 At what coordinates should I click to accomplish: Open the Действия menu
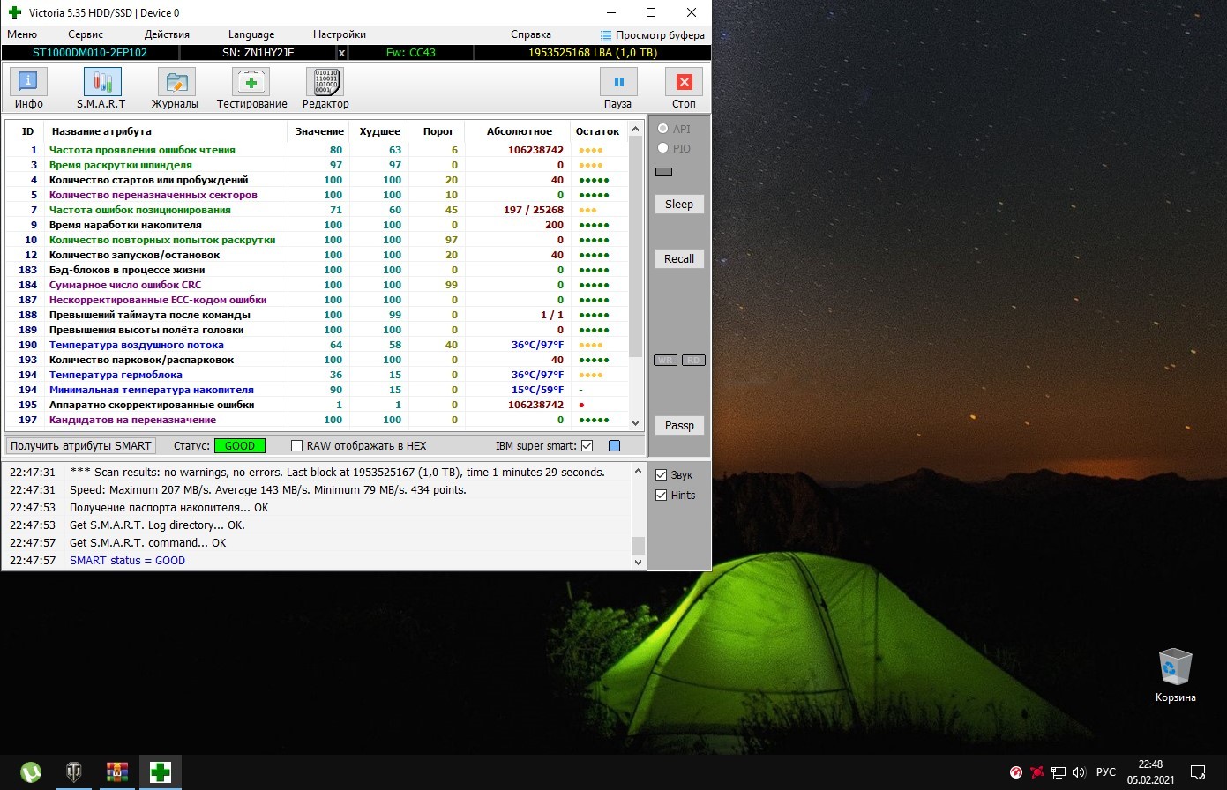(x=167, y=34)
